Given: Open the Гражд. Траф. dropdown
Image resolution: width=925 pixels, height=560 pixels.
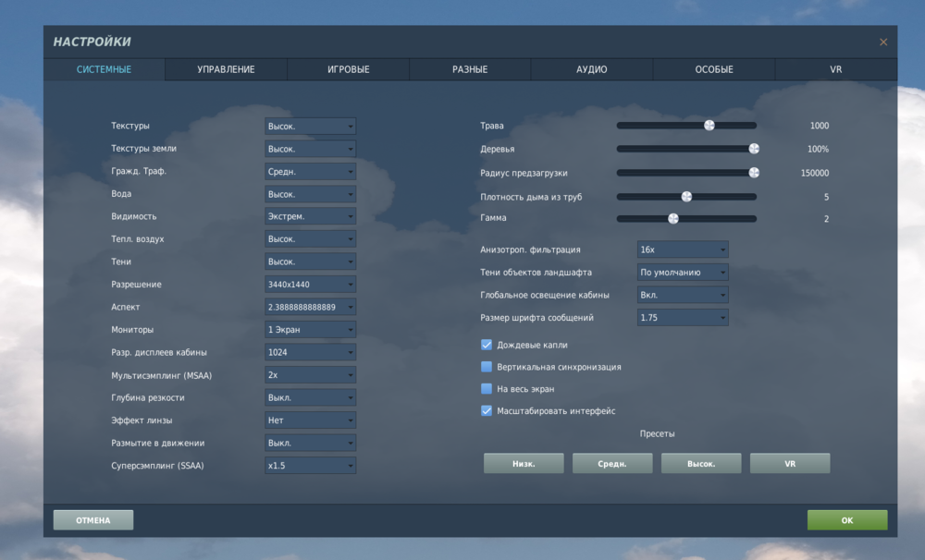Looking at the screenshot, I should tap(310, 172).
